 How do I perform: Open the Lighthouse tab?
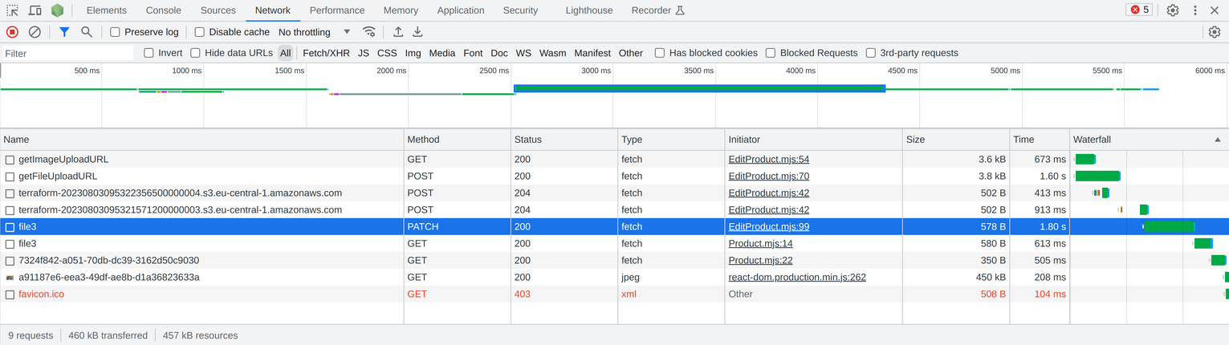click(x=588, y=10)
